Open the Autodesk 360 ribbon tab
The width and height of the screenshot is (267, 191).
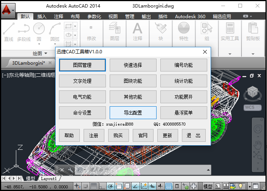coord(190,17)
